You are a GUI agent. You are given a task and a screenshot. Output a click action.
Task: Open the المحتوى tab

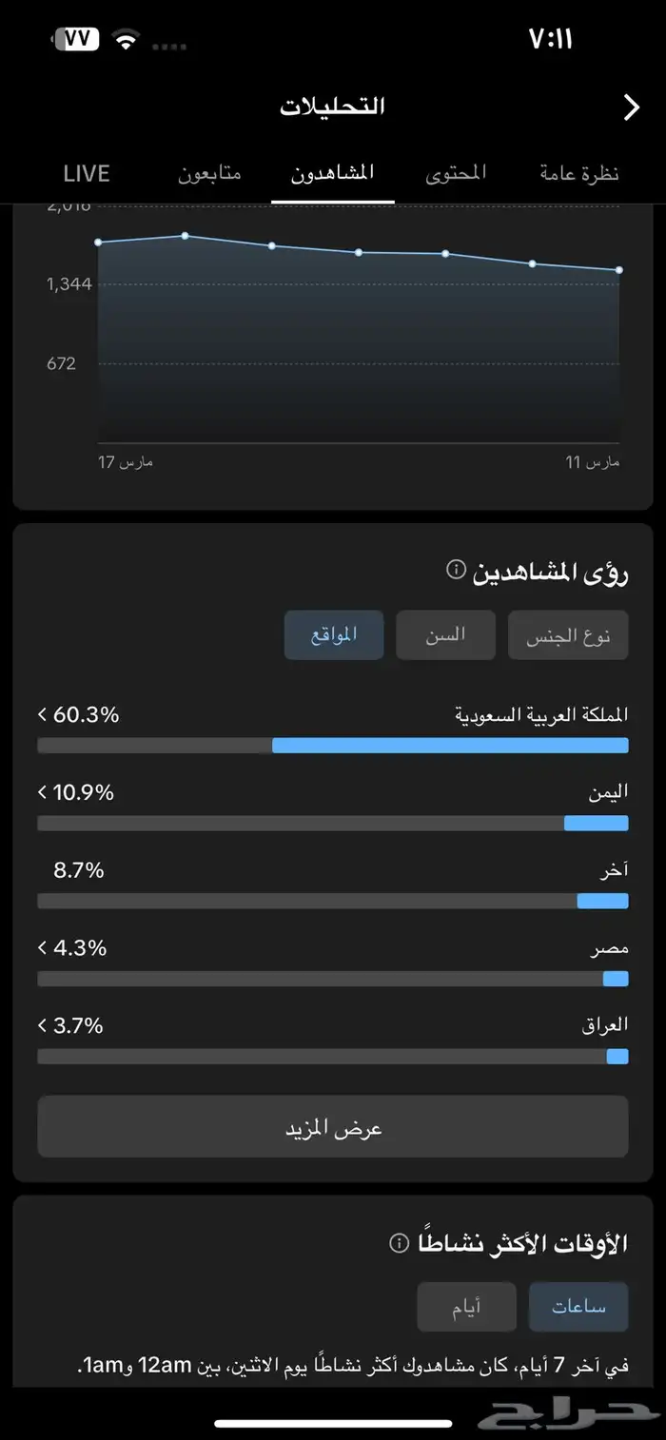455,173
